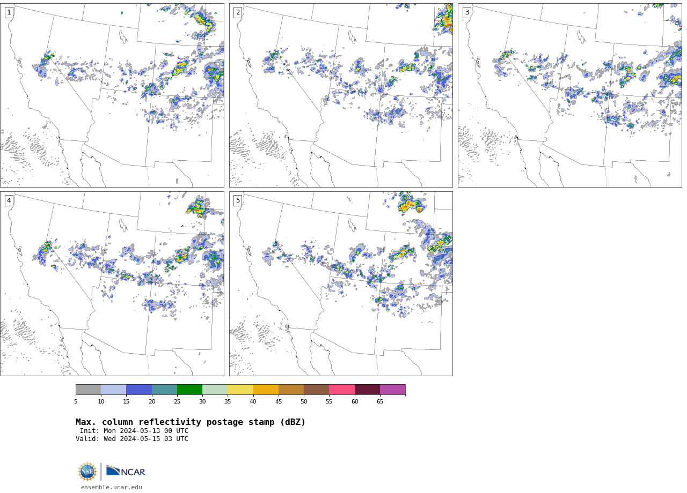Click the colorbar tick label 5

[76, 402]
